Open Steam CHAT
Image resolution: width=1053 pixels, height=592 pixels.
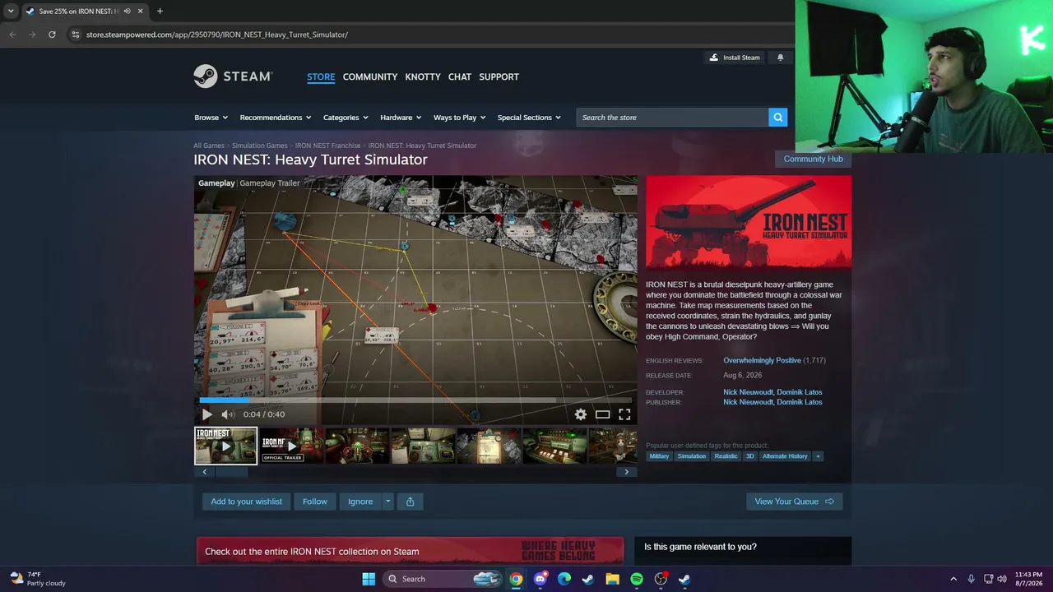point(460,76)
